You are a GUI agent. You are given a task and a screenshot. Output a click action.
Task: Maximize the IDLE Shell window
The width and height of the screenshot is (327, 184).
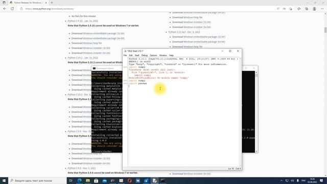pos(230,51)
